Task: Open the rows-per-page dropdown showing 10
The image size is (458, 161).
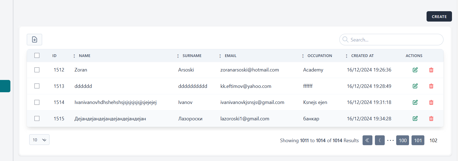Action: [x=39, y=140]
